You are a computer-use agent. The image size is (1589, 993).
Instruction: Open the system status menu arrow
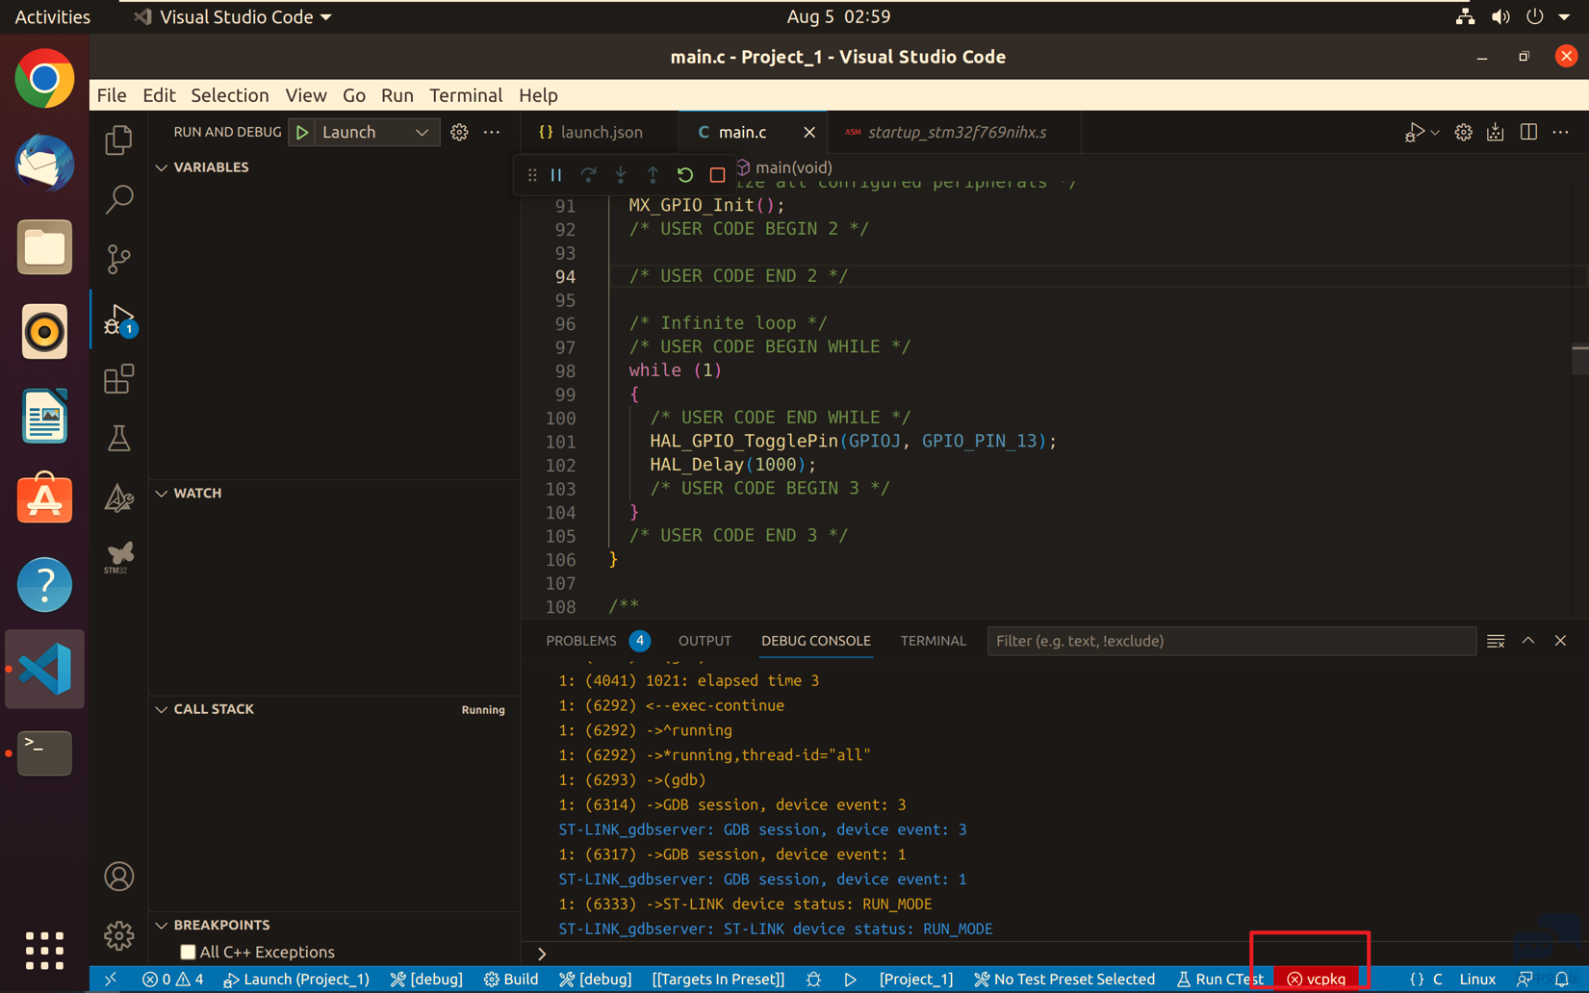click(x=1564, y=17)
